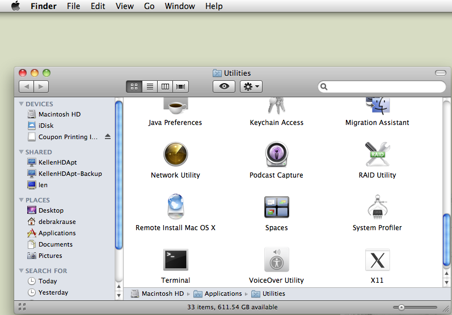452x315 pixels.
Task: Click the main file area scrollbar thumb
Action: tap(446, 240)
